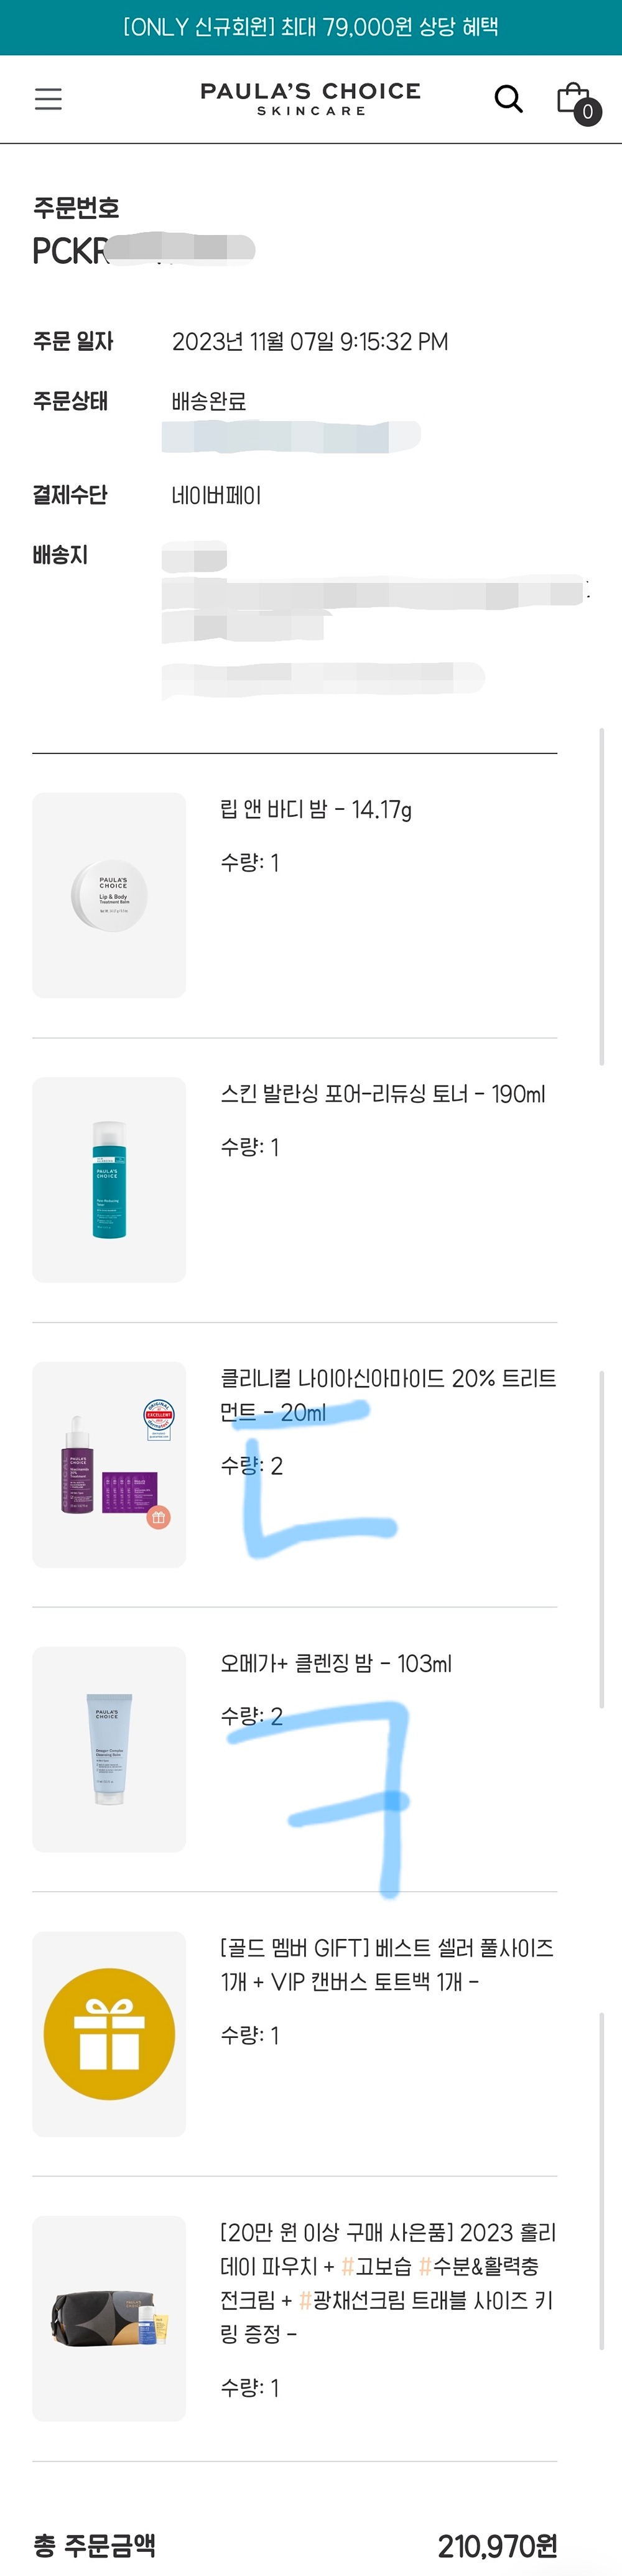The width and height of the screenshot is (622, 2576).
Task: Click the gift badge on niacinamide image
Action: coord(158,1517)
